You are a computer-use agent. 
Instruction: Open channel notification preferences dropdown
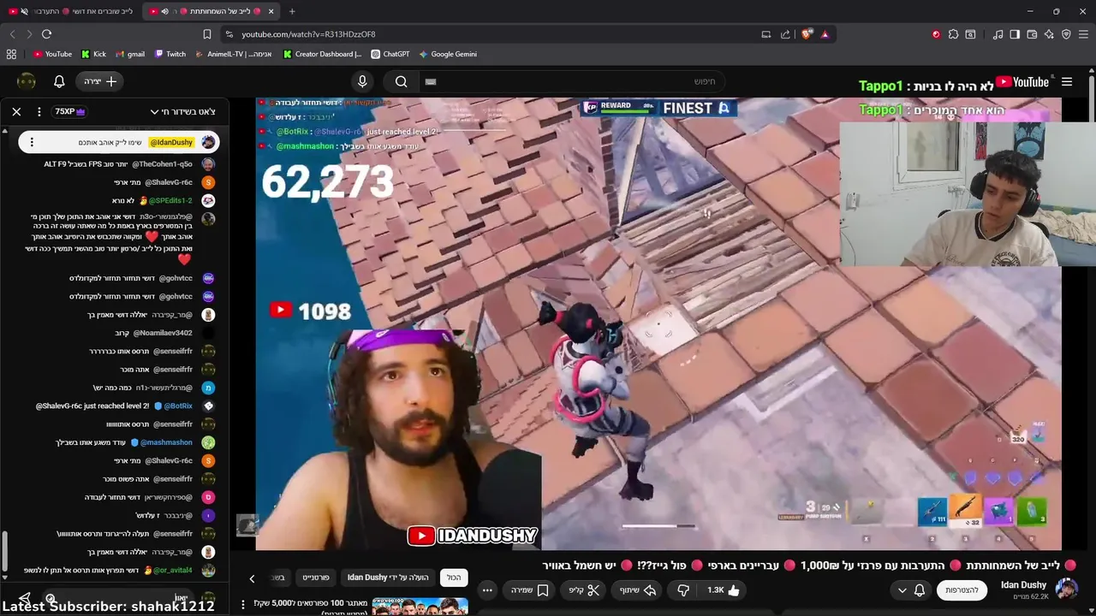(x=911, y=590)
